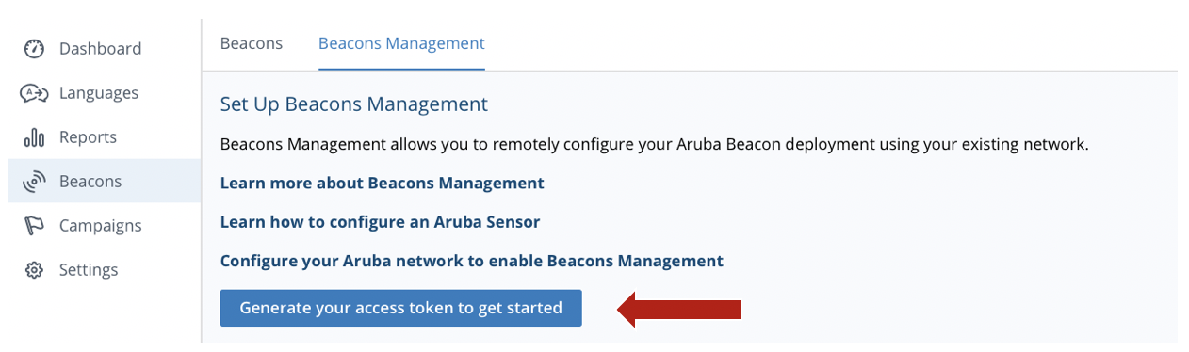Click the Languages translation icon

34,93
